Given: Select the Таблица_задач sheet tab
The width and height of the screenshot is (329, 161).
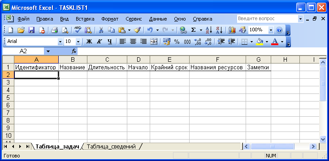Looking at the screenshot, I should coord(57,147).
